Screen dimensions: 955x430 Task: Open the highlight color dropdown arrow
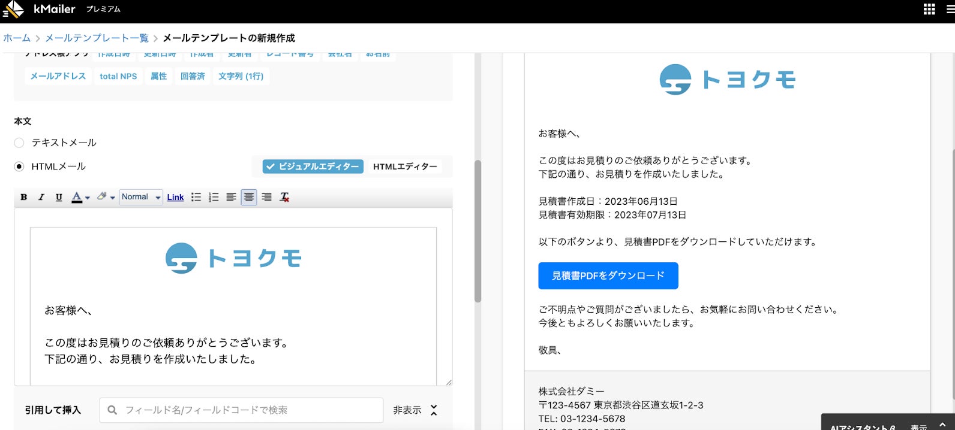point(113,198)
